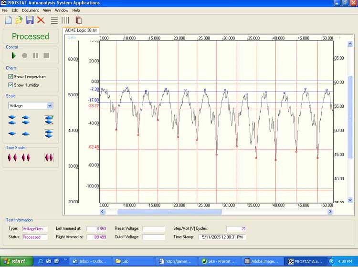The height and width of the screenshot is (267, 358).
Task: Click the chart's vertical scrollbar down arrow
Action: tap(350, 200)
